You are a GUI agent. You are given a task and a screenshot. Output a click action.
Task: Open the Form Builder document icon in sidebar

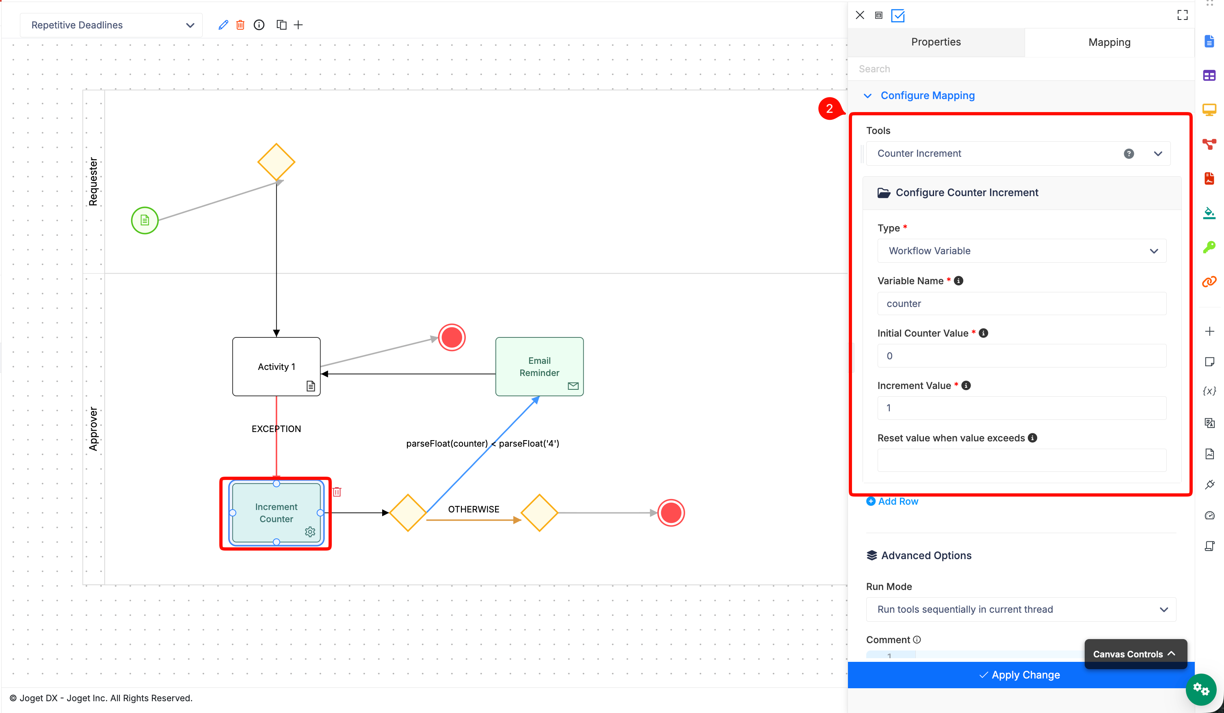(x=1209, y=41)
